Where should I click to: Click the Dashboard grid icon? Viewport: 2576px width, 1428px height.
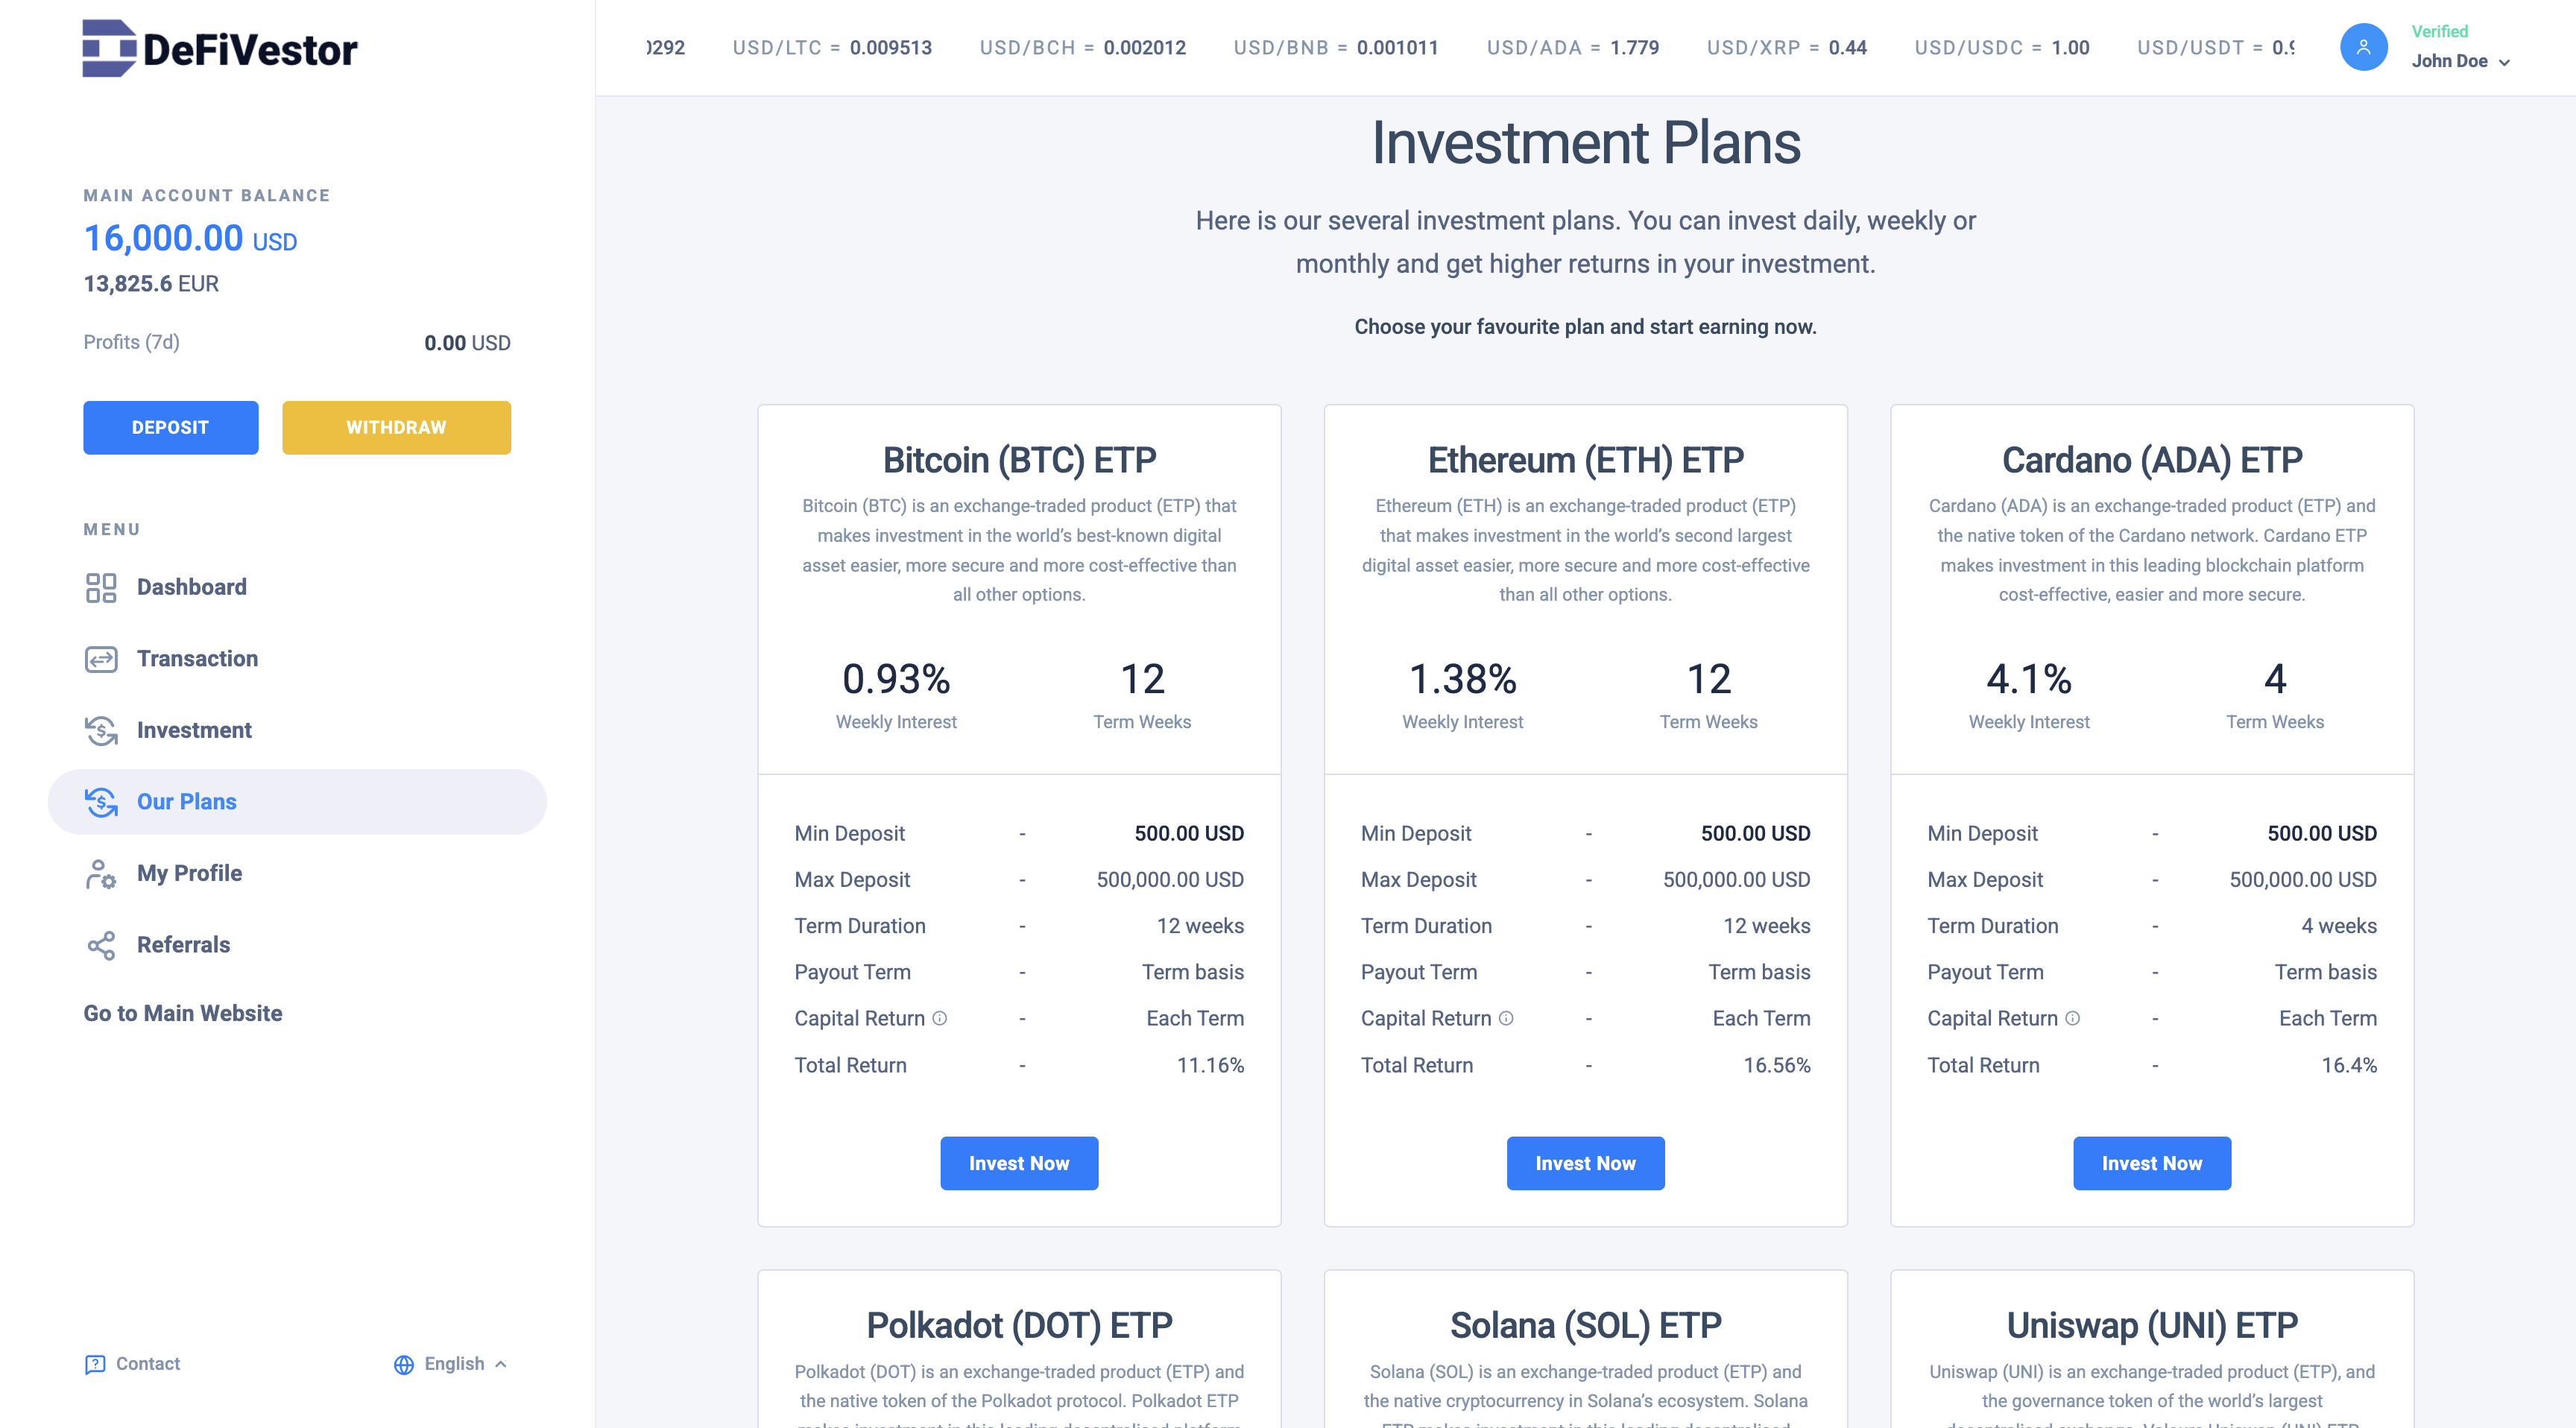(x=101, y=587)
